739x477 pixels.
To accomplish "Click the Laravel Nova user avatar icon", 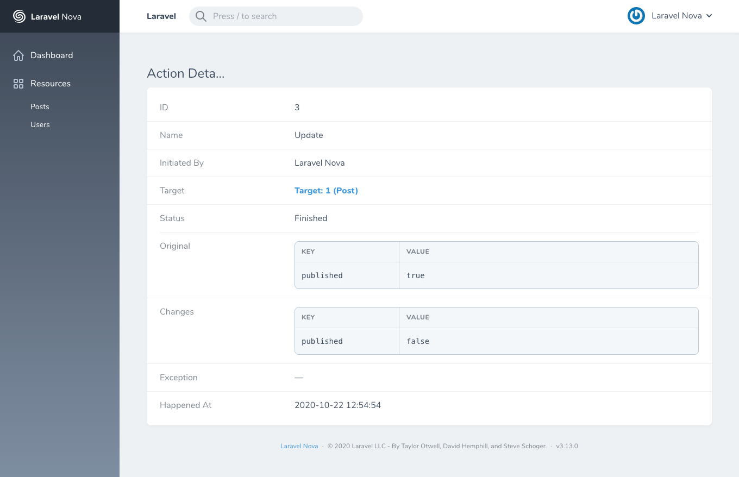I will (x=636, y=16).
